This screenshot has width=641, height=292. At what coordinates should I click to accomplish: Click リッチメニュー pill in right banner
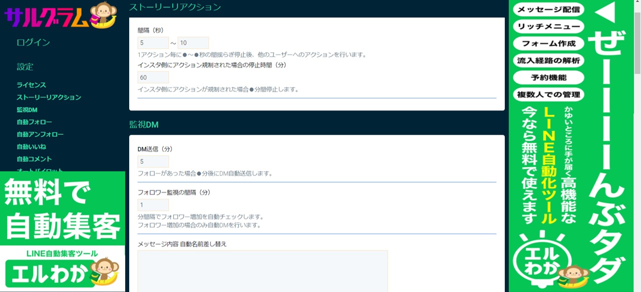click(x=548, y=27)
